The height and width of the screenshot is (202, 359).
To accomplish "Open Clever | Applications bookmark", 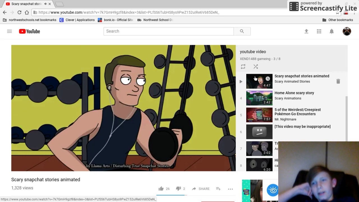I will [77, 20].
